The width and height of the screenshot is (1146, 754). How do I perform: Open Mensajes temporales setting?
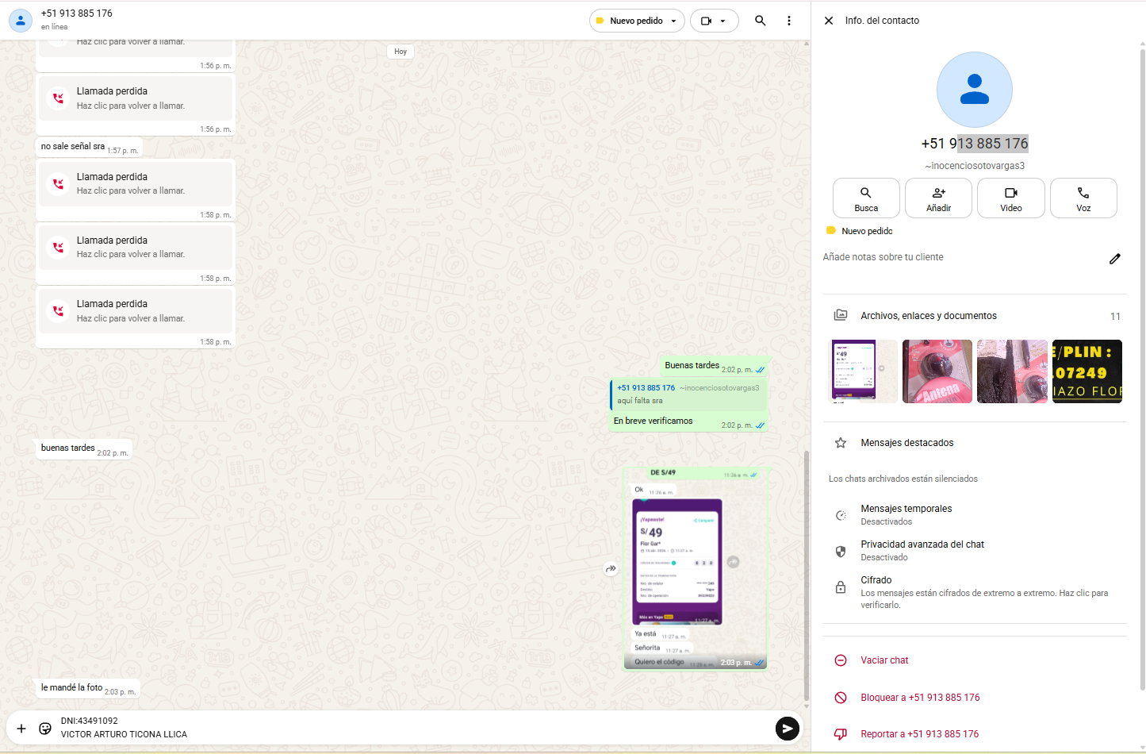906,514
